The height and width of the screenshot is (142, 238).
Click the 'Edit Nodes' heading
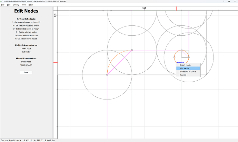[26, 11]
